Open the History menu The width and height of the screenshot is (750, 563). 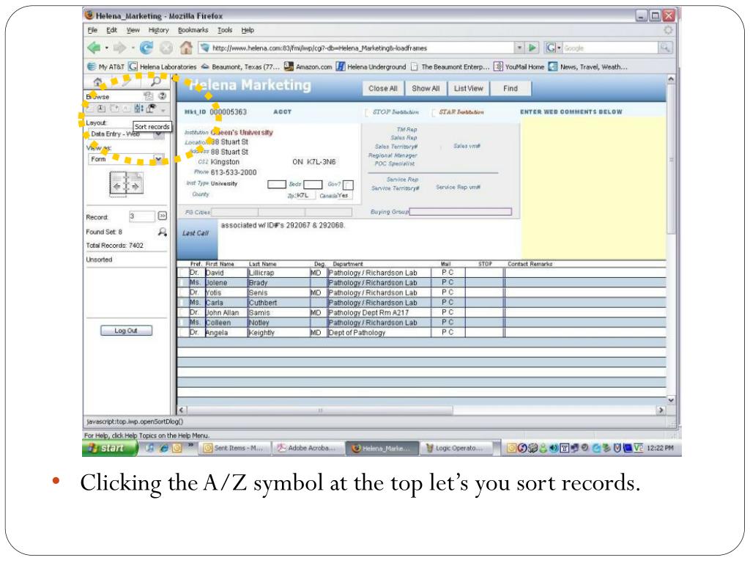tap(158, 29)
